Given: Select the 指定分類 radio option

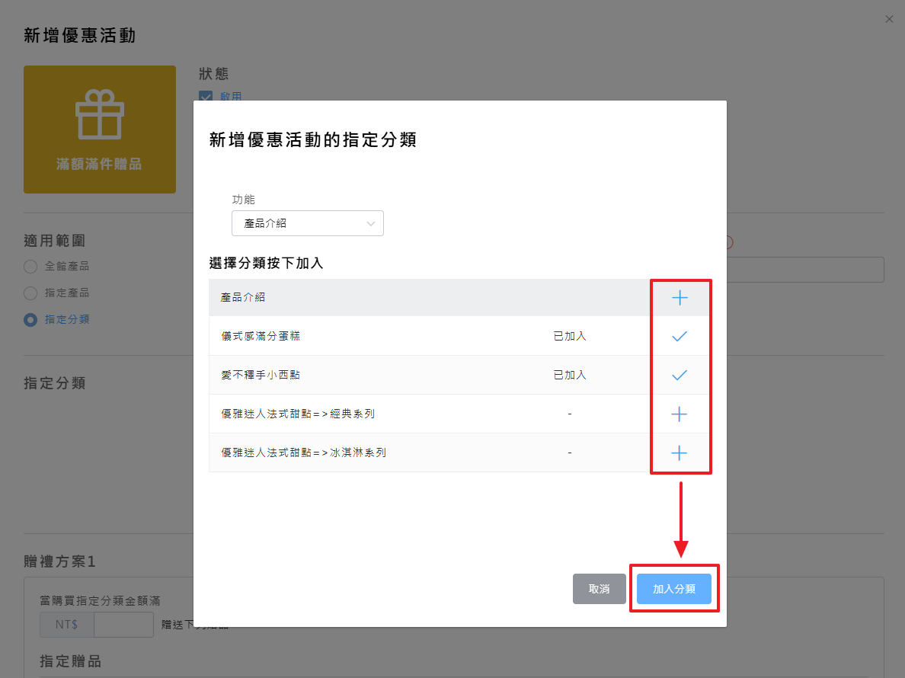Looking at the screenshot, I should coord(30,320).
